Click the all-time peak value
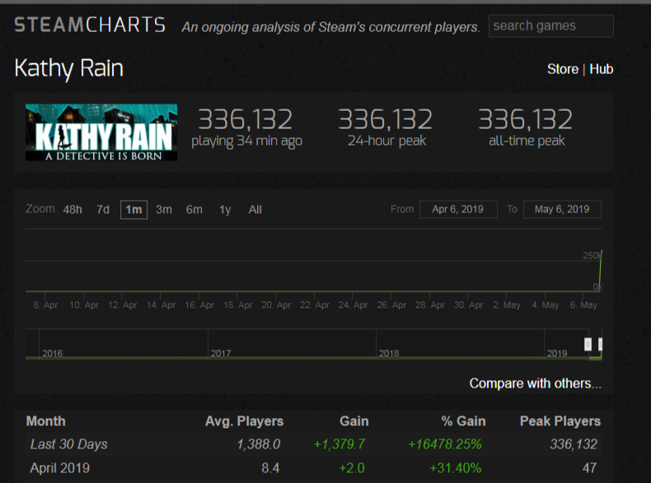The height and width of the screenshot is (483, 651). coord(525,119)
